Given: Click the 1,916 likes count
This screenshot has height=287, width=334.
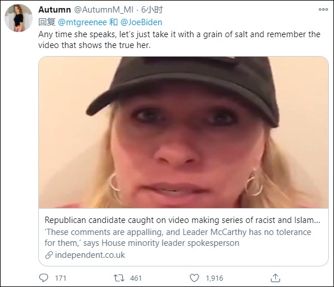Looking at the screenshot, I should pyautogui.click(x=215, y=278).
